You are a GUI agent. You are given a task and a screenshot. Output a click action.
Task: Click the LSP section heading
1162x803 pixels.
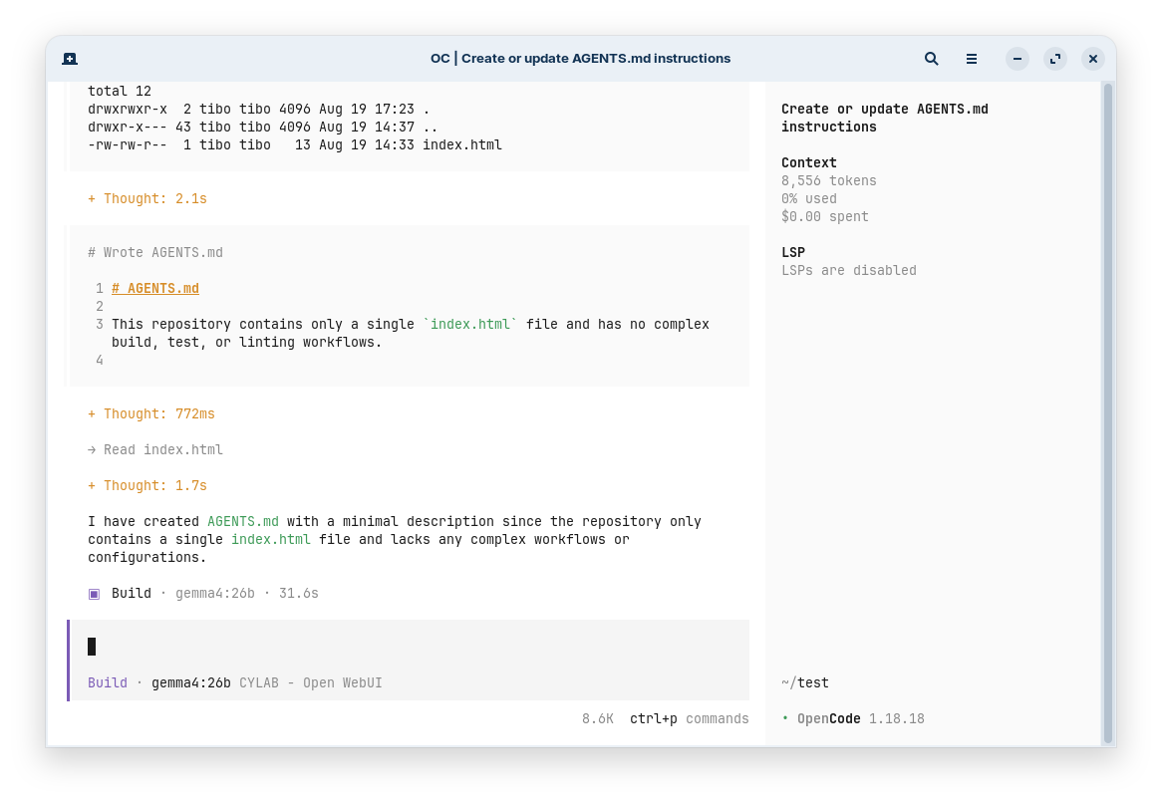click(793, 253)
